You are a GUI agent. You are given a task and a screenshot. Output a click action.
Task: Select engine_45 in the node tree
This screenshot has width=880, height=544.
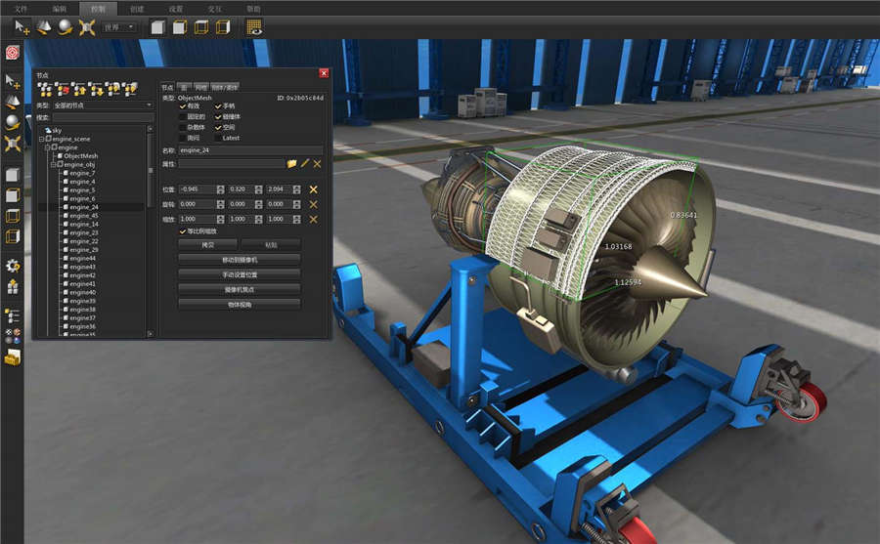pos(83,216)
